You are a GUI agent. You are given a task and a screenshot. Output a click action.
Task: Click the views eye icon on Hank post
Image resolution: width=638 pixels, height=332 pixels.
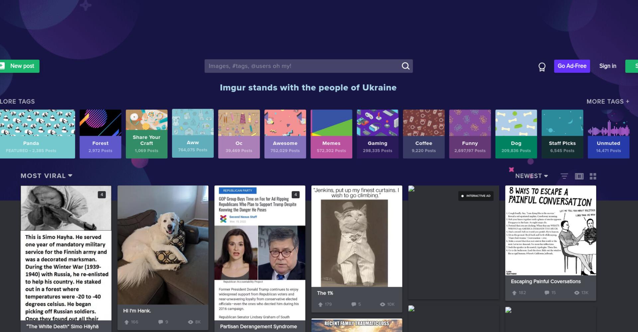pyautogui.click(x=190, y=322)
